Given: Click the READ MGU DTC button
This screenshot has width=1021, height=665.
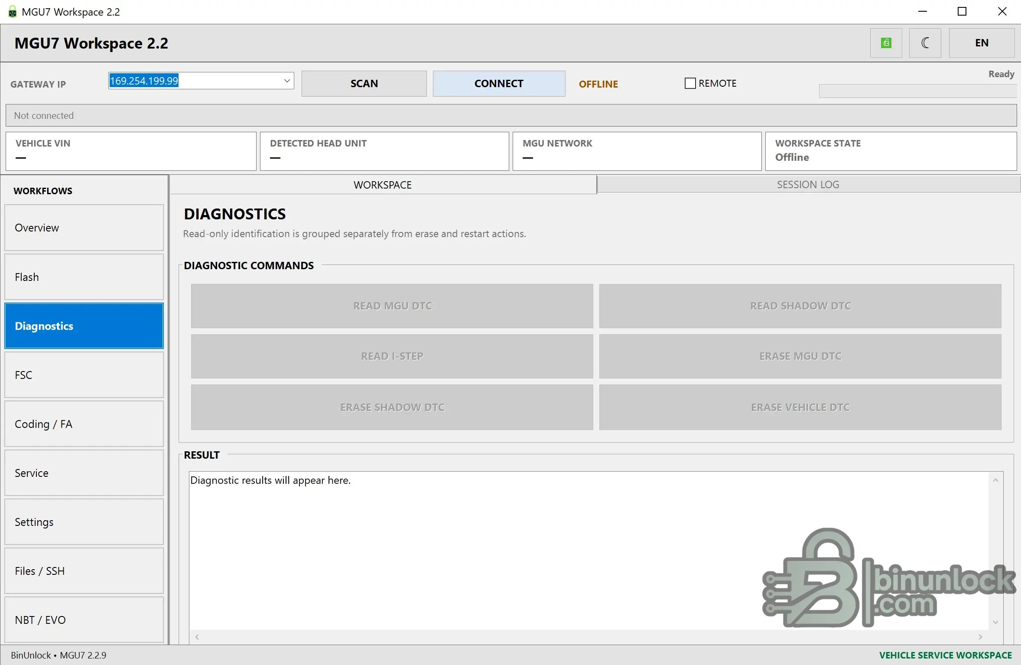Looking at the screenshot, I should tap(392, 306).
